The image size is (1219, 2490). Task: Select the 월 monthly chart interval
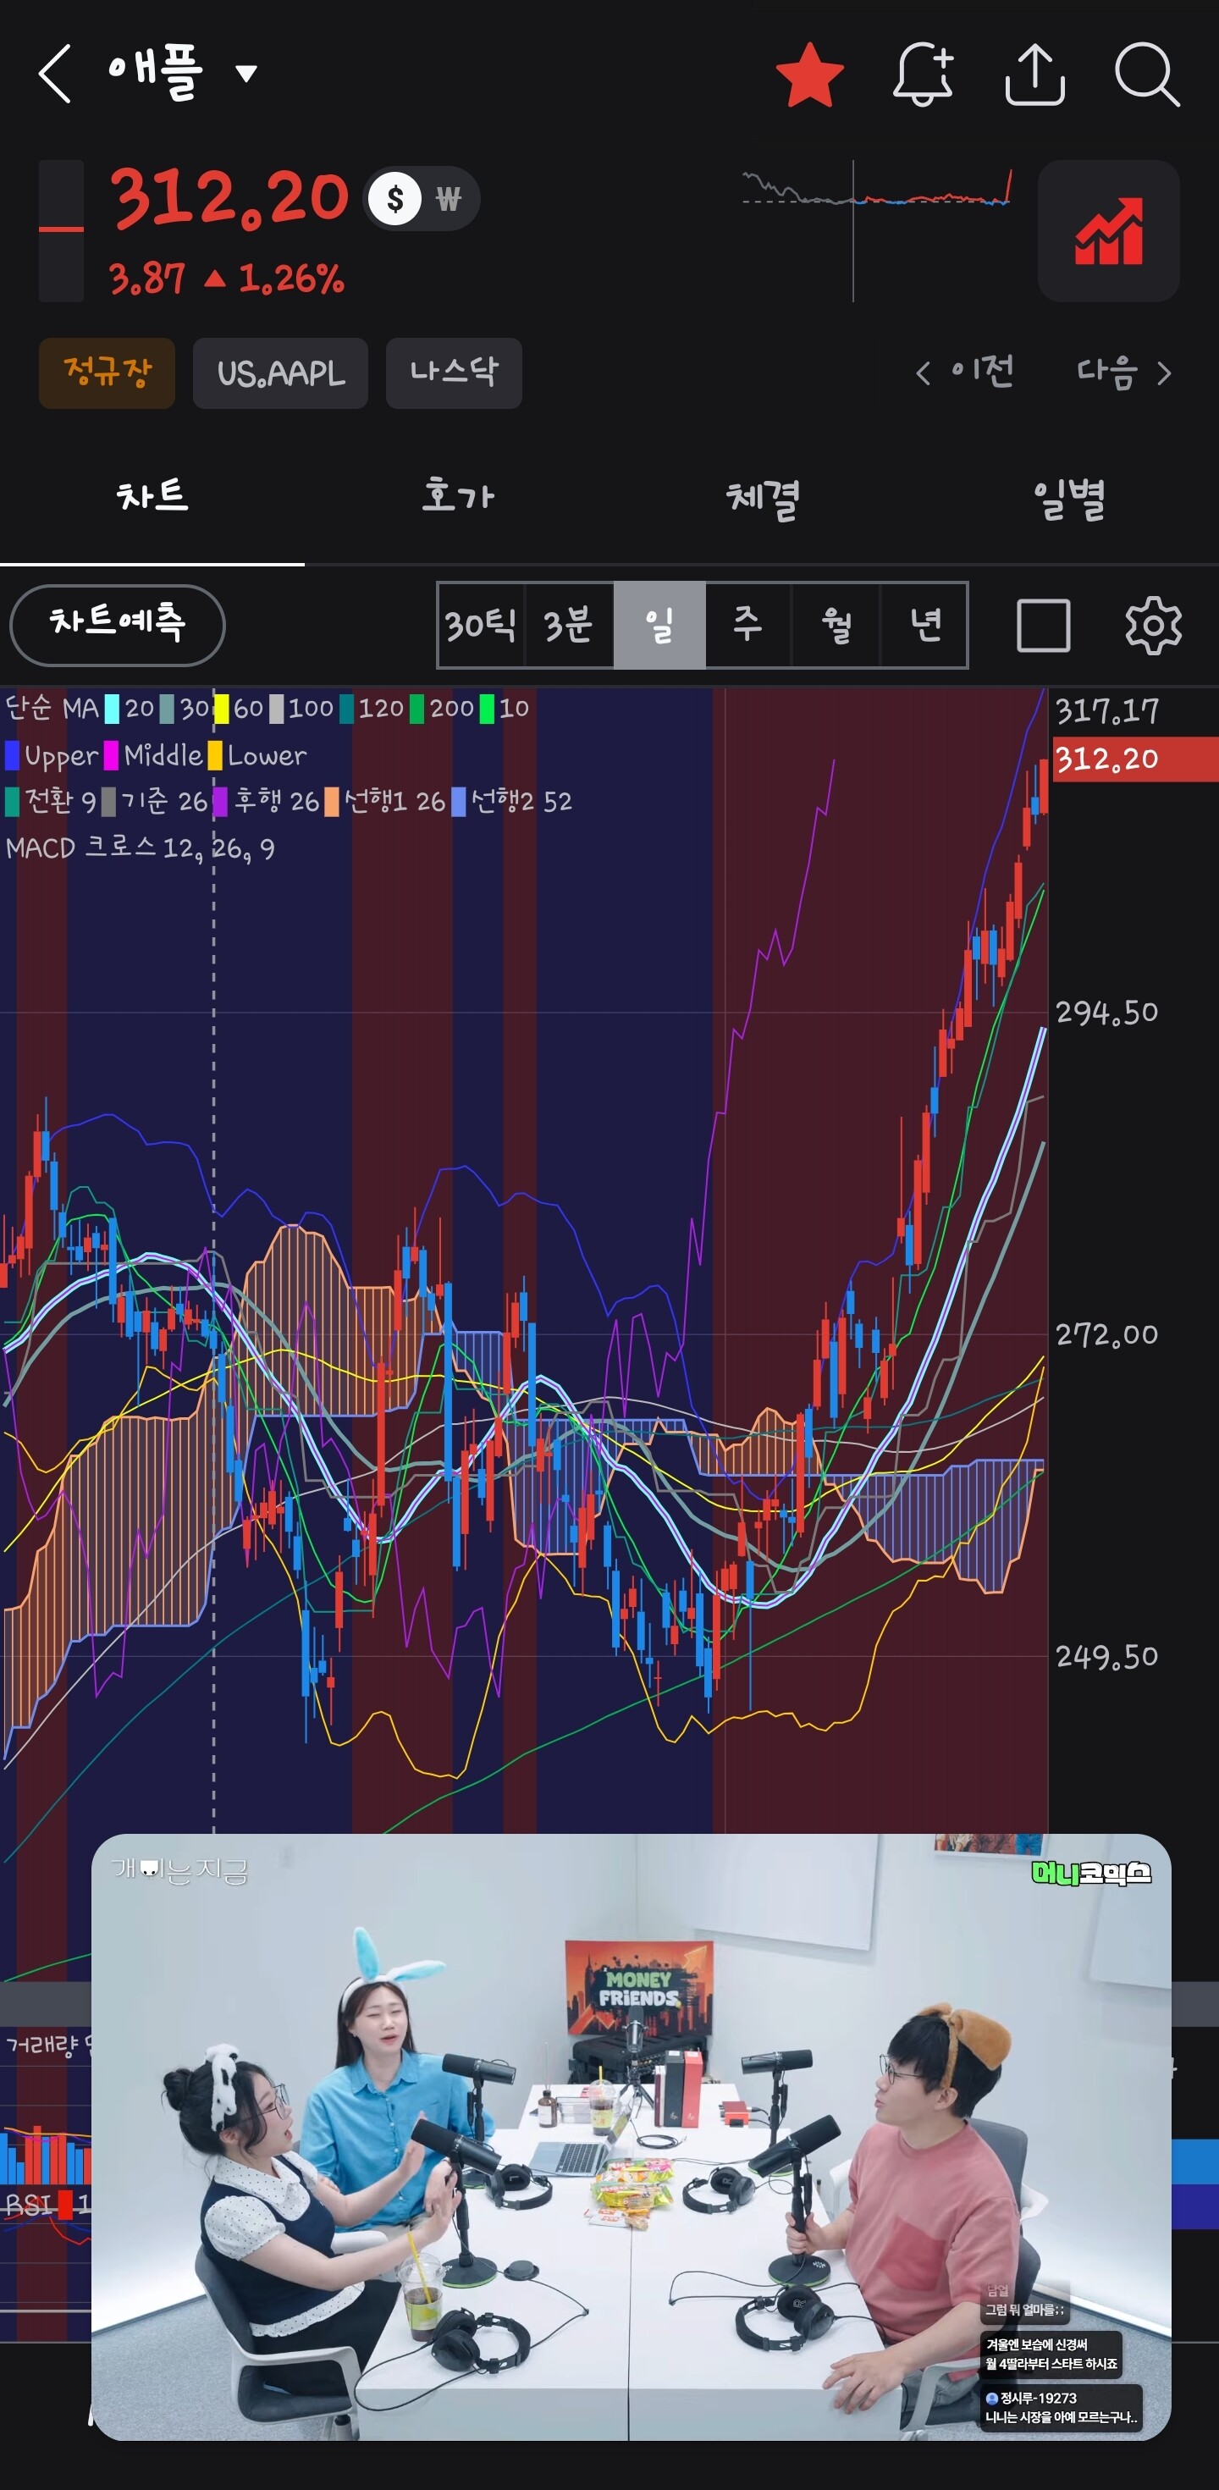tap(836, 625)
